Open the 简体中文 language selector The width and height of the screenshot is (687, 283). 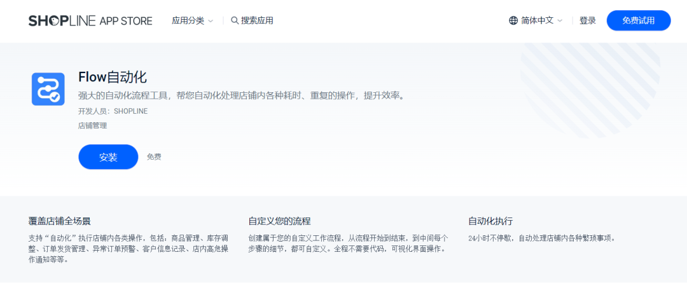(x=536, y=20)
